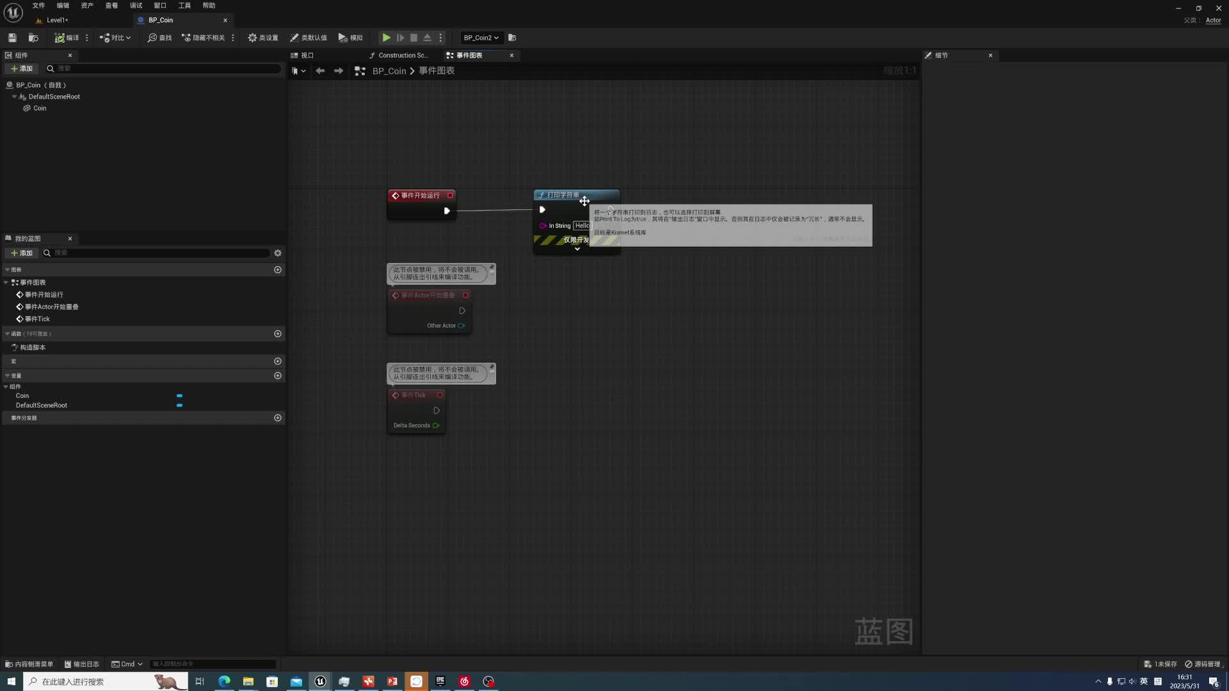Add a new variable with the plus button
1229x691 pixels.
coord(278,376)
